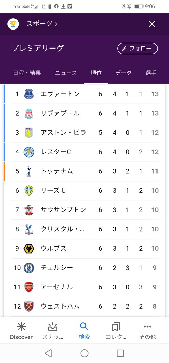The height and width of the screenshot is (363, 169).
Task: Switch to the 日程・結果 tab
Action: pos(27,73)
